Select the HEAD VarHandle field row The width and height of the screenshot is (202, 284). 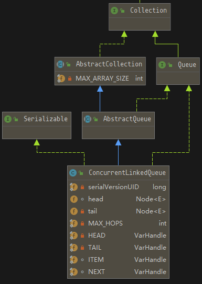[x=119, y=236]
